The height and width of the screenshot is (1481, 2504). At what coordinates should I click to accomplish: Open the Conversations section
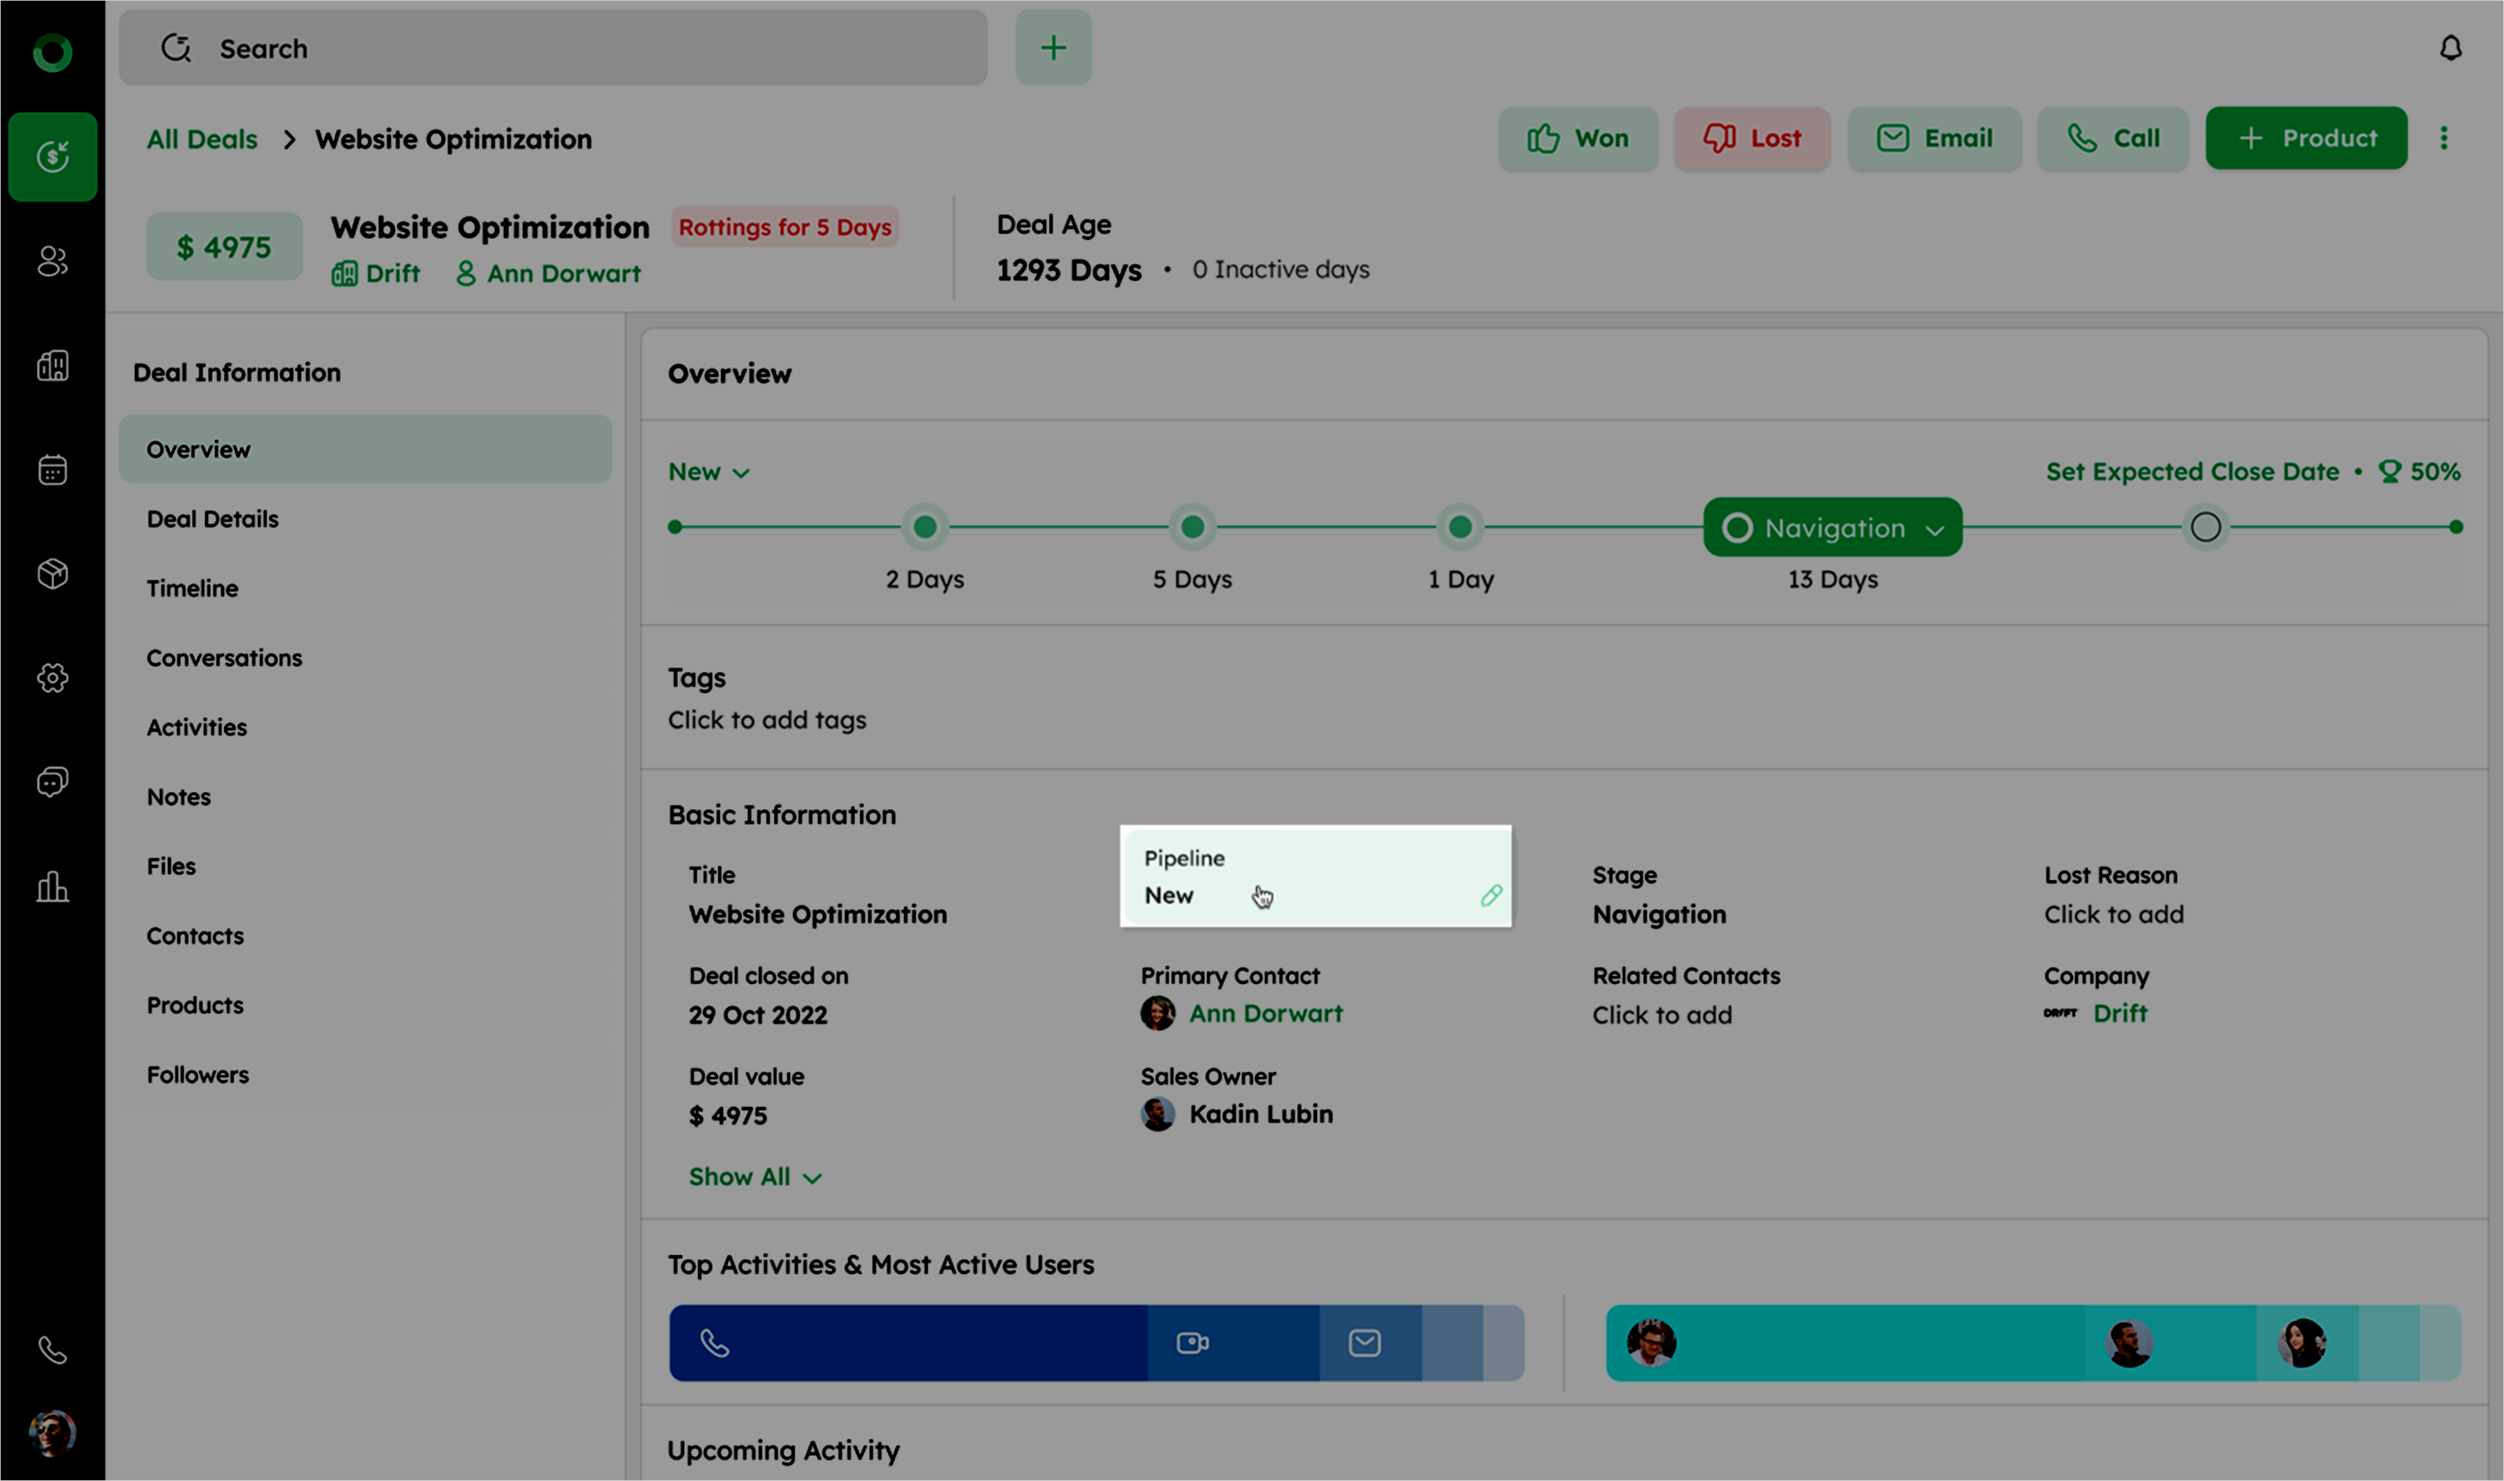(224, 657)
